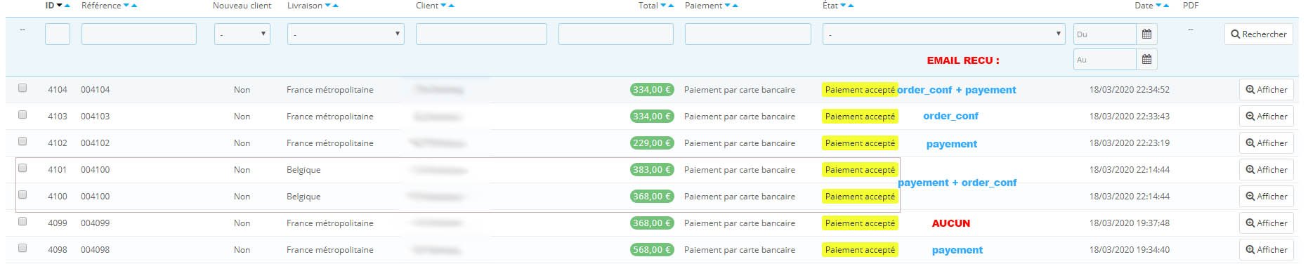Screen dimensions: 1308x264
Task: Click Afficher for order 4104
Action: 1267,90
